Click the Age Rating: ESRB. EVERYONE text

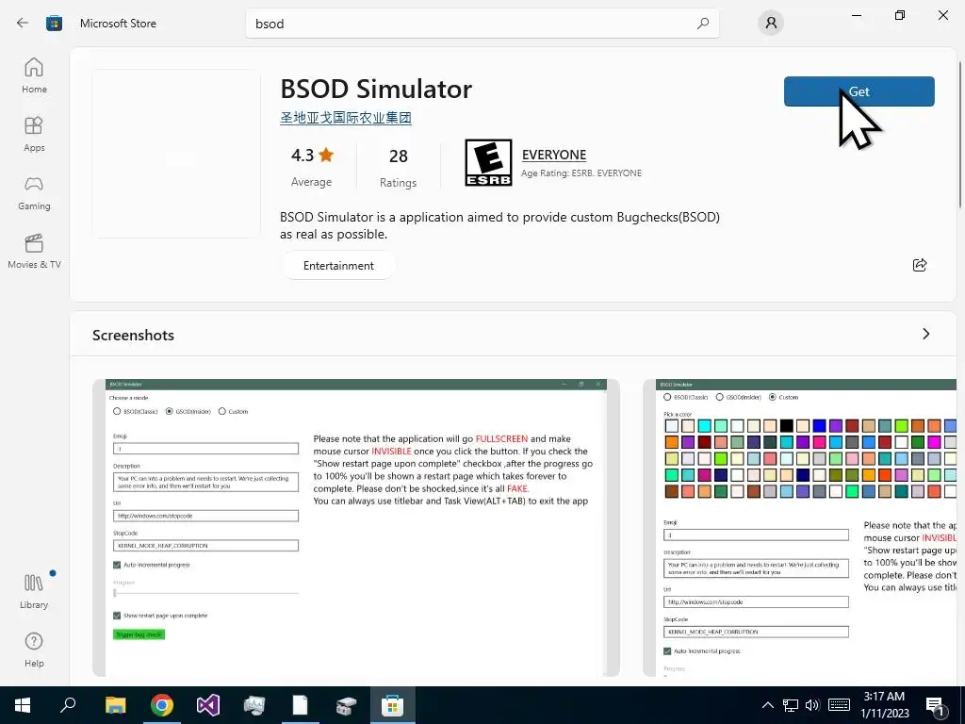click(581, 173)
